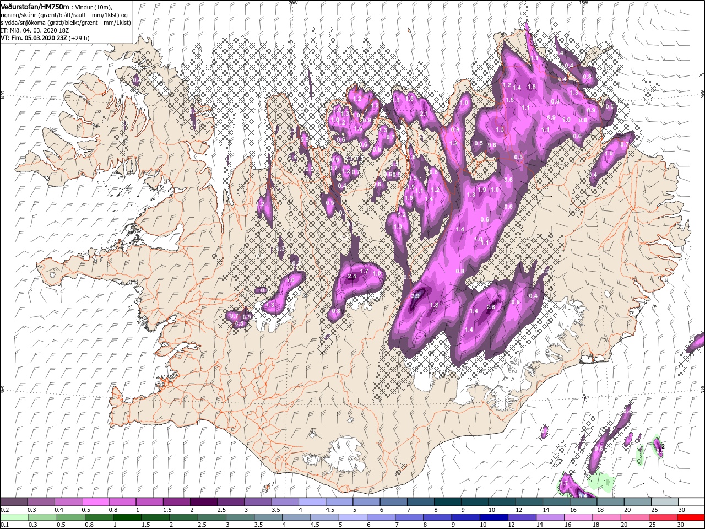
Task: Click the 2.4 precipitation value on map
Action: click(x=352, y=277)
